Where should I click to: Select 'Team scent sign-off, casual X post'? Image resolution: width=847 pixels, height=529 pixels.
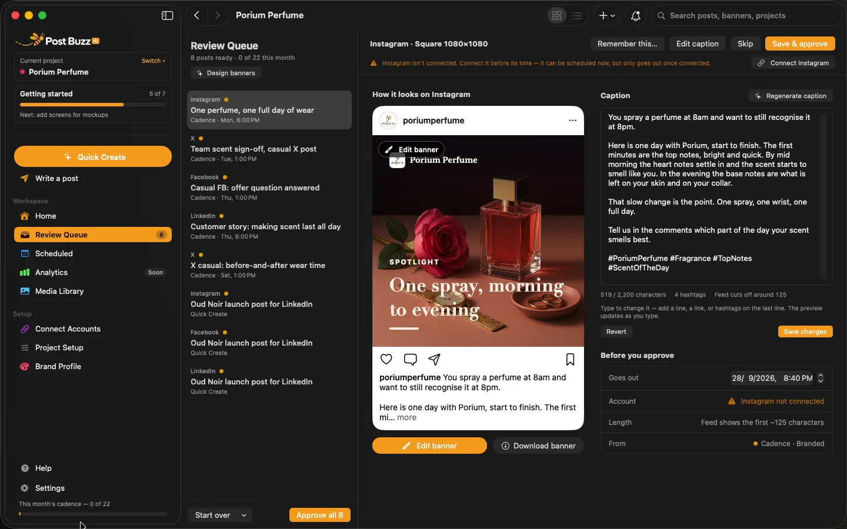[x=269, y=149]
